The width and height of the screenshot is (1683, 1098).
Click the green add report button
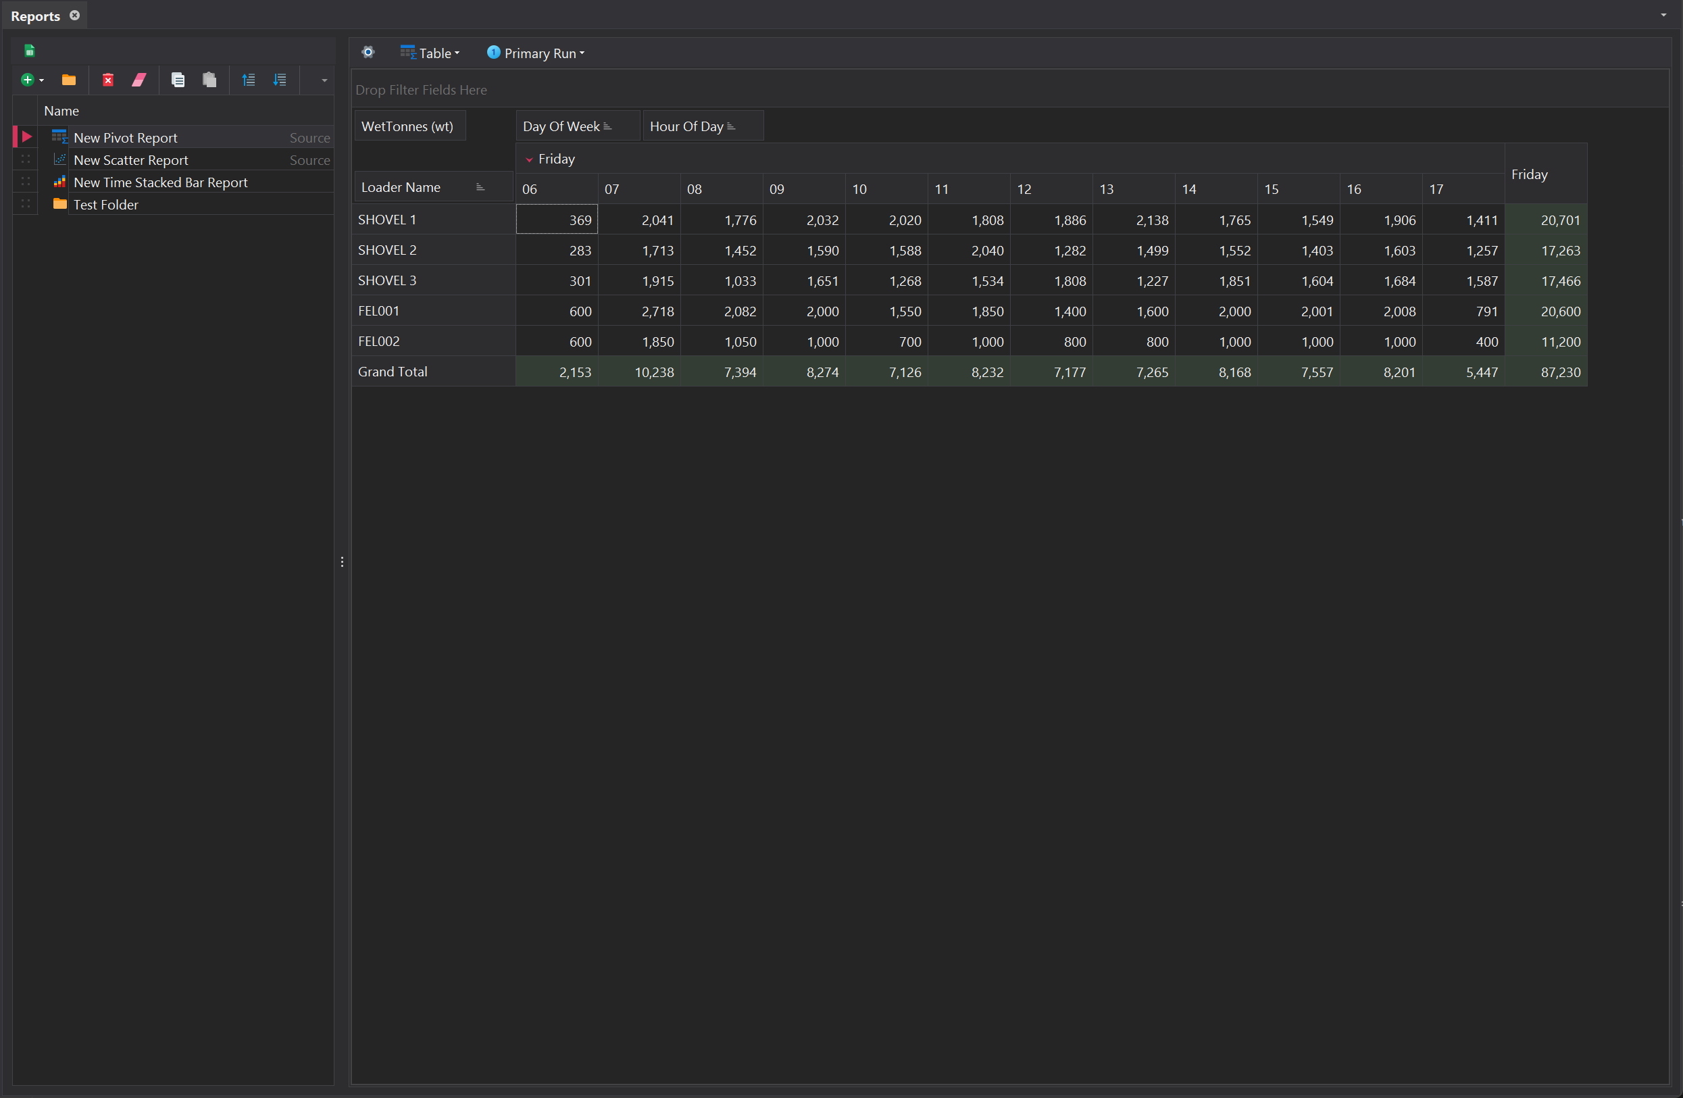(x=28, y=80)
